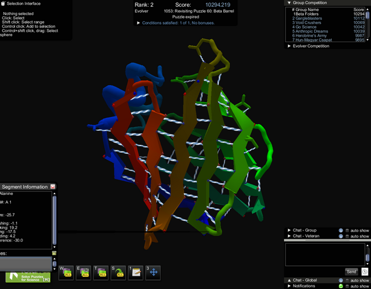Click the Segment Information scroll down arrow
This screenshot has width=371, height=289.
[54, 247]
